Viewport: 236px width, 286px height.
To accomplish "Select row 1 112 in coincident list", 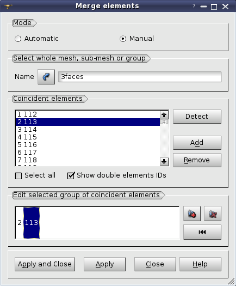I will (88, 114).
